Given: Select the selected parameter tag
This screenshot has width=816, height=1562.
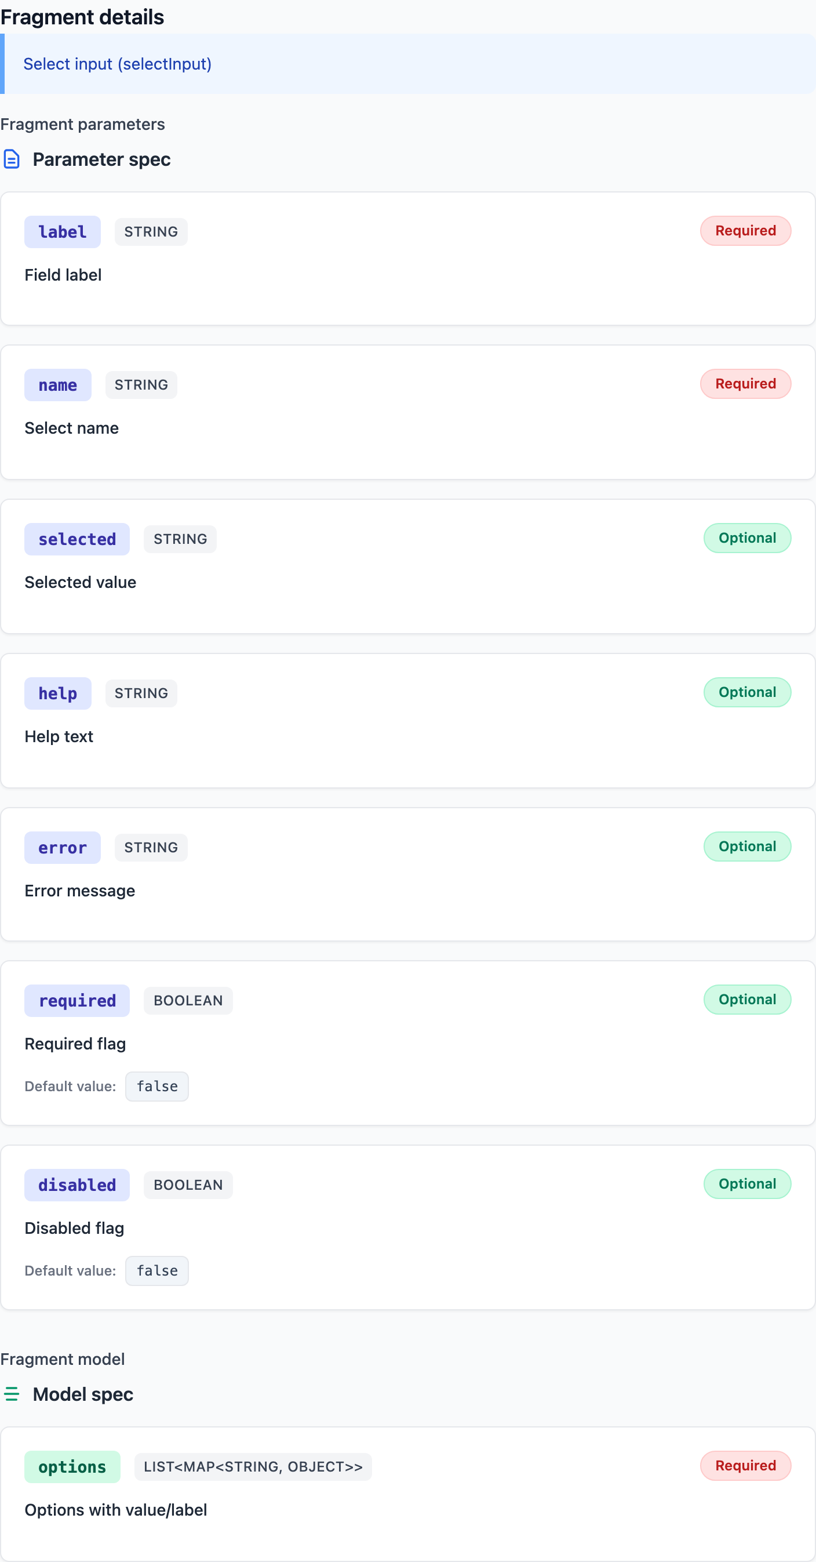Looking at the screenshot, I should (77, 539).
